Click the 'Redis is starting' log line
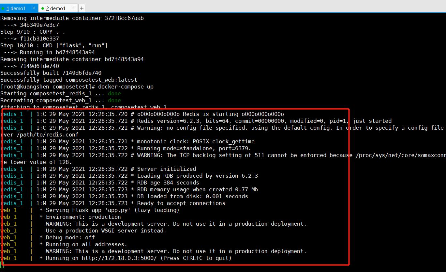 coord(142,114)
